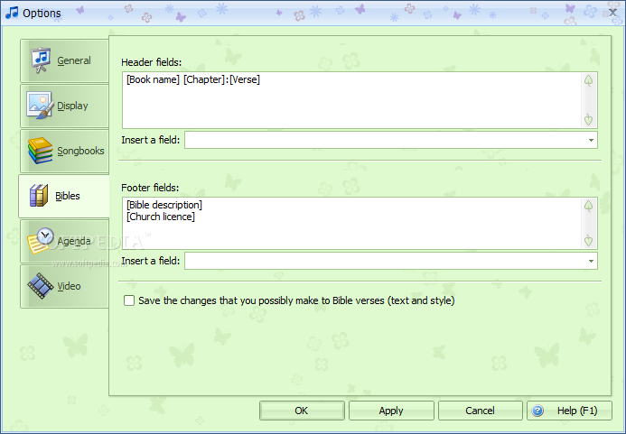Open Help (F1)

pos(569,411)
